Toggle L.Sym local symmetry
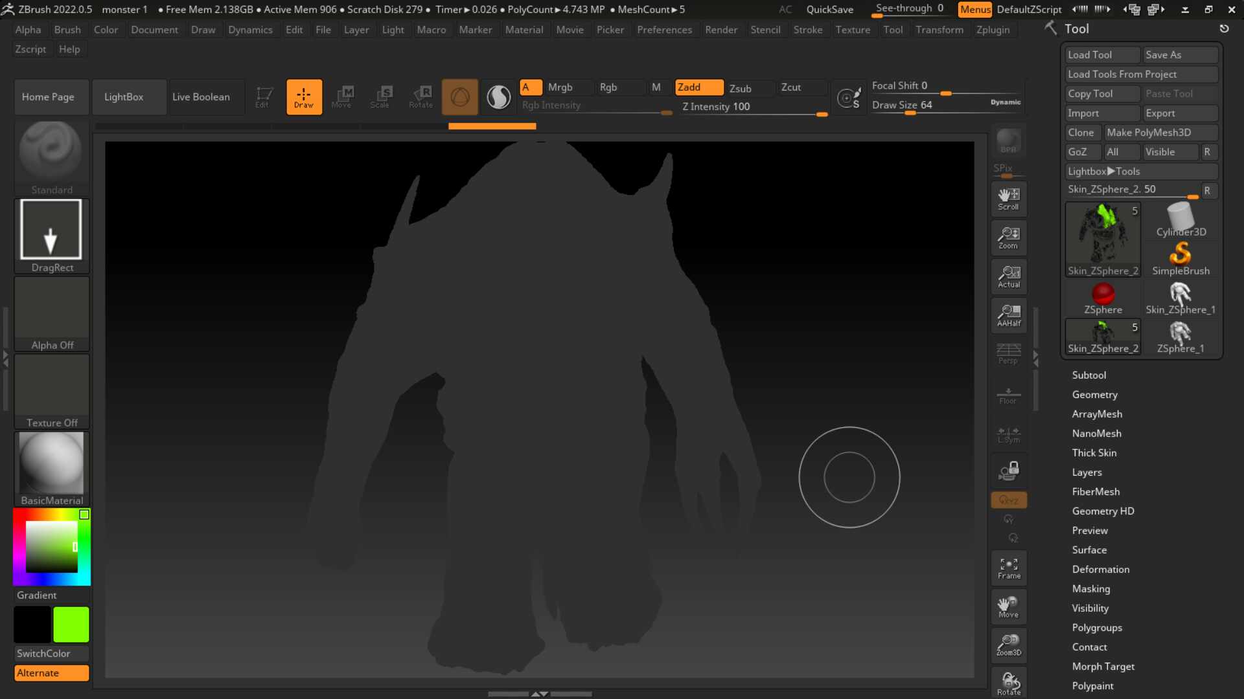1244x699 pixels. pyautogui.click(x=1009, y=433)
